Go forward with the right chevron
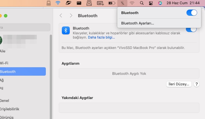 [x=71, y=15]
